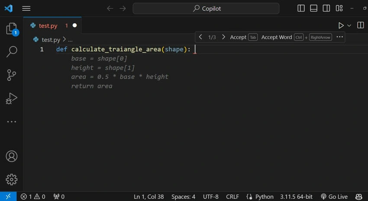The image size is (368, 201).
Task: Toggle the Primary Side Bar layout button
Action: [301, 9]
